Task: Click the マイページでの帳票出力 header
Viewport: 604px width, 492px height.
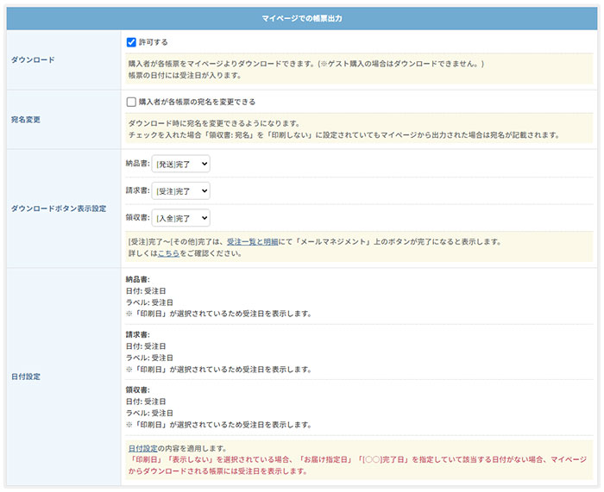Action: pyautogui.click(x=302, y=18)
